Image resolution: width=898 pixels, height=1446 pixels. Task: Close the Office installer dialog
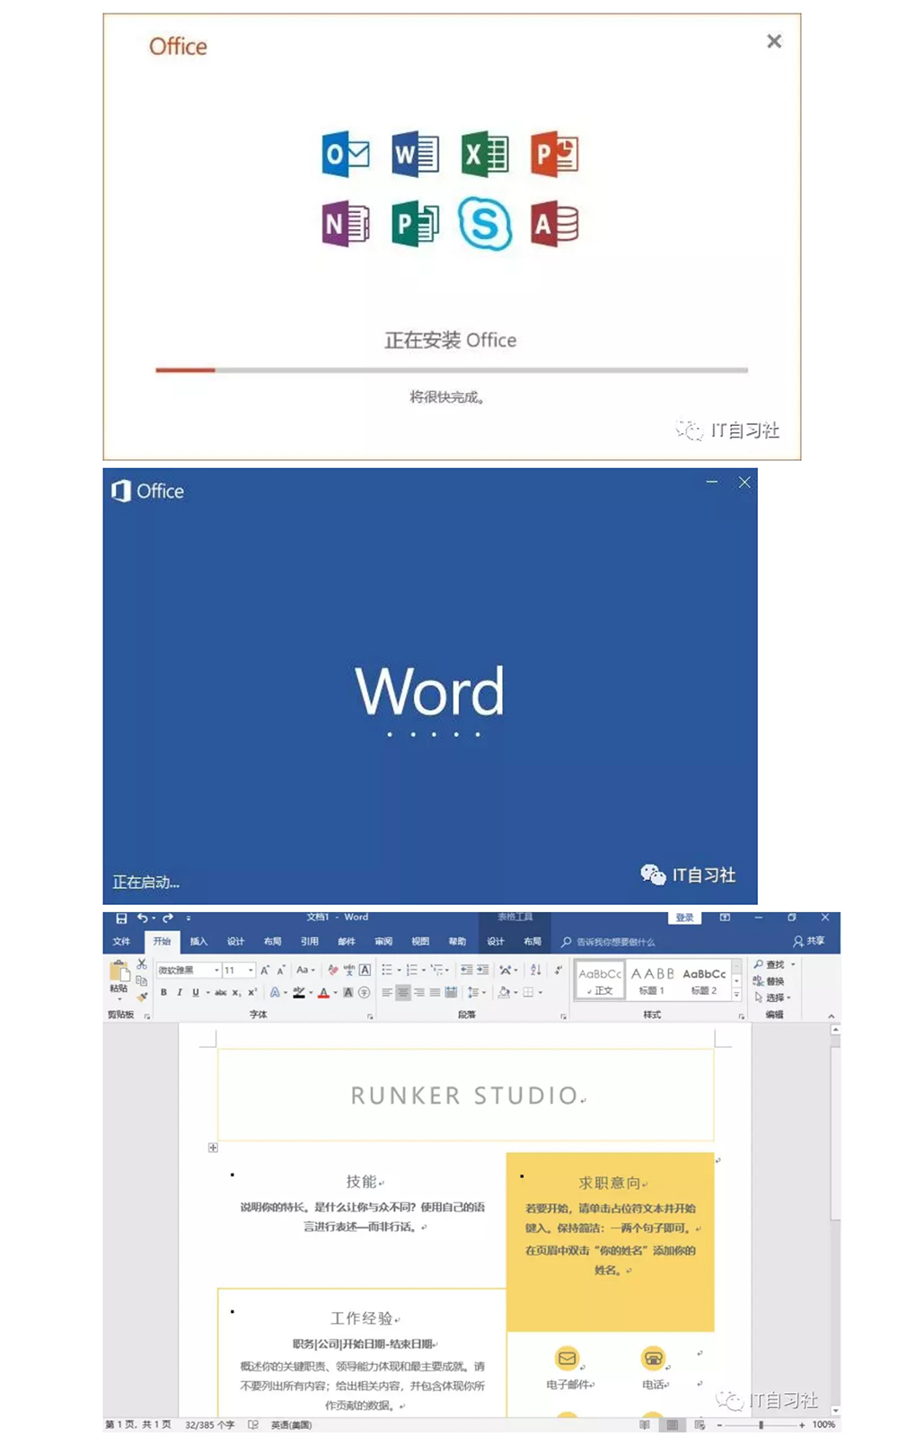coord(774,41)
